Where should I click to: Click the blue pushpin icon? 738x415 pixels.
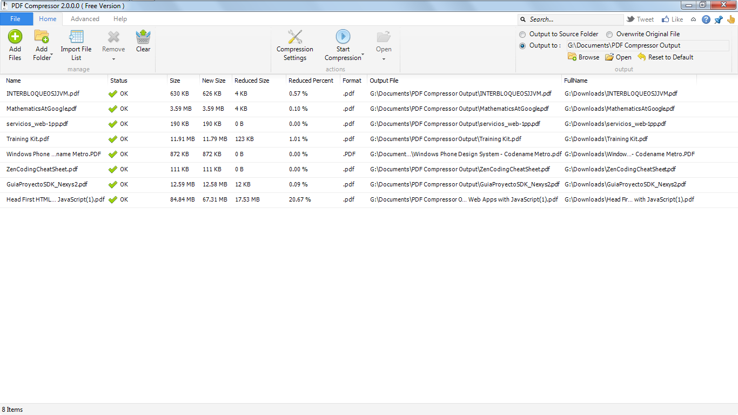tap(719, 19)
